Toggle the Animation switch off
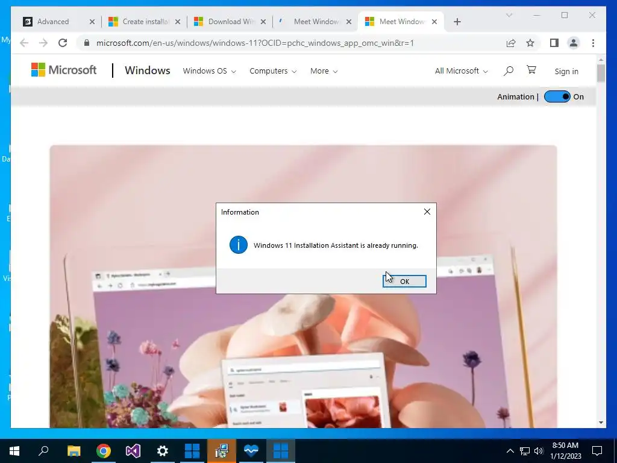 [557, 97]
